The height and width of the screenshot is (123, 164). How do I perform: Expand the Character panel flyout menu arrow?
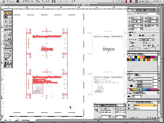159,10
